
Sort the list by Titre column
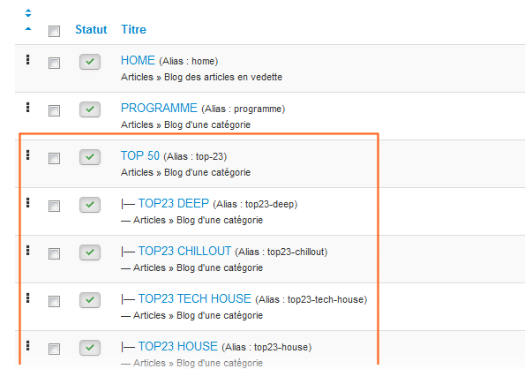click(133, 29)
